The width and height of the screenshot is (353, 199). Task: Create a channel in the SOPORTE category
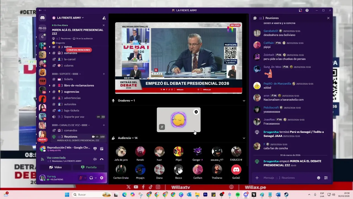tap(104, 74)
